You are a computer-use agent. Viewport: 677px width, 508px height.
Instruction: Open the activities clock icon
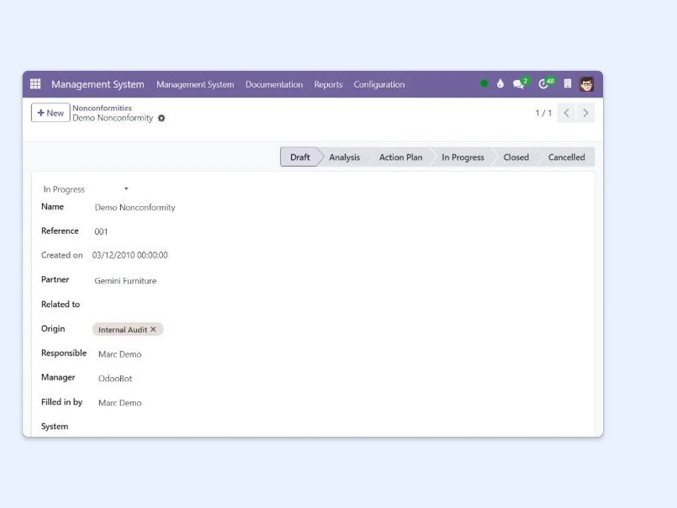545,84
